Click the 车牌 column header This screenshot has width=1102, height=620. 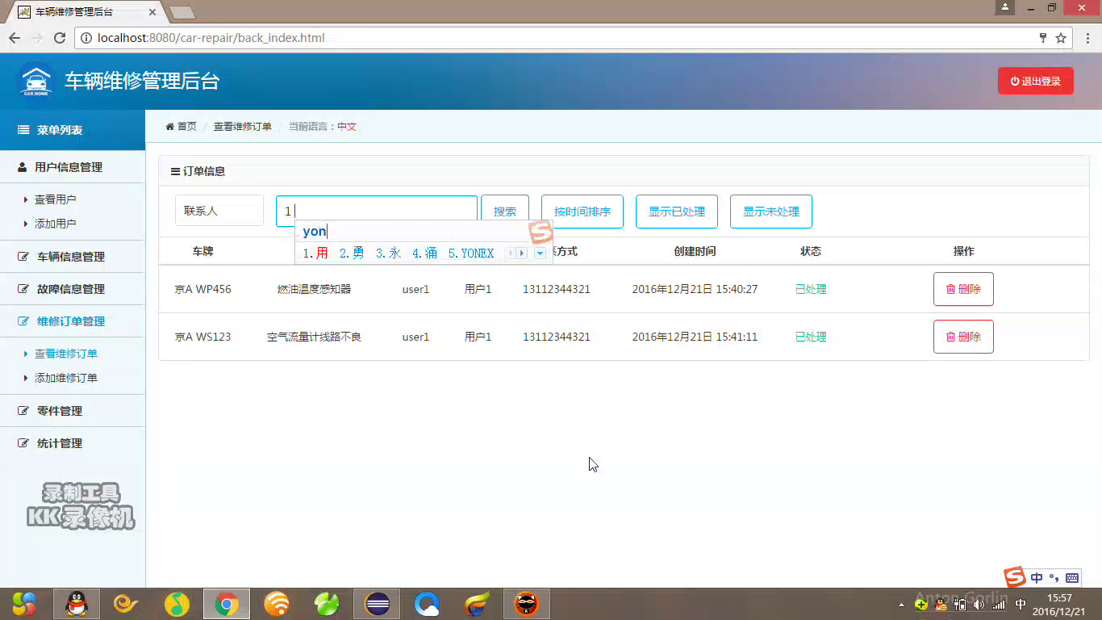(x=202, y=251)
